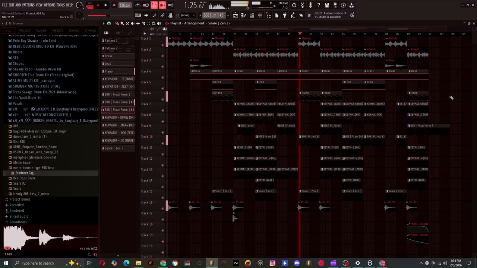The width and height of the screenshot is (477, 268).
Task: Open project info icon
Action: click(x=343, y=5)
